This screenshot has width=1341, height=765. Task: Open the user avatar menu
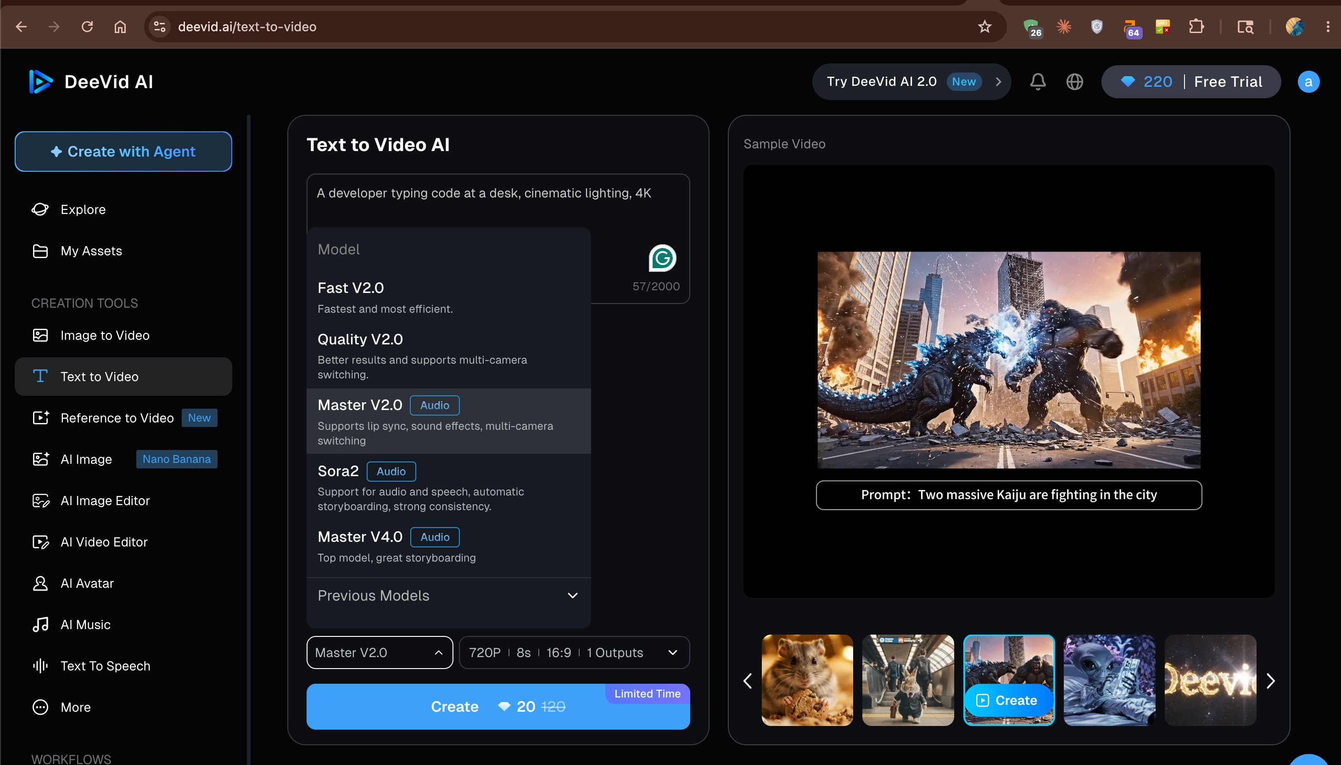(1308, 81)
